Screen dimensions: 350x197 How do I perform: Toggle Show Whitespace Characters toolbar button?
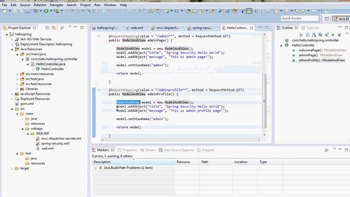[261, 11]
